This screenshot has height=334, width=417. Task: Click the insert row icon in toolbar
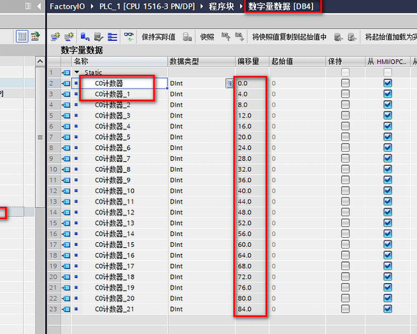55,37
